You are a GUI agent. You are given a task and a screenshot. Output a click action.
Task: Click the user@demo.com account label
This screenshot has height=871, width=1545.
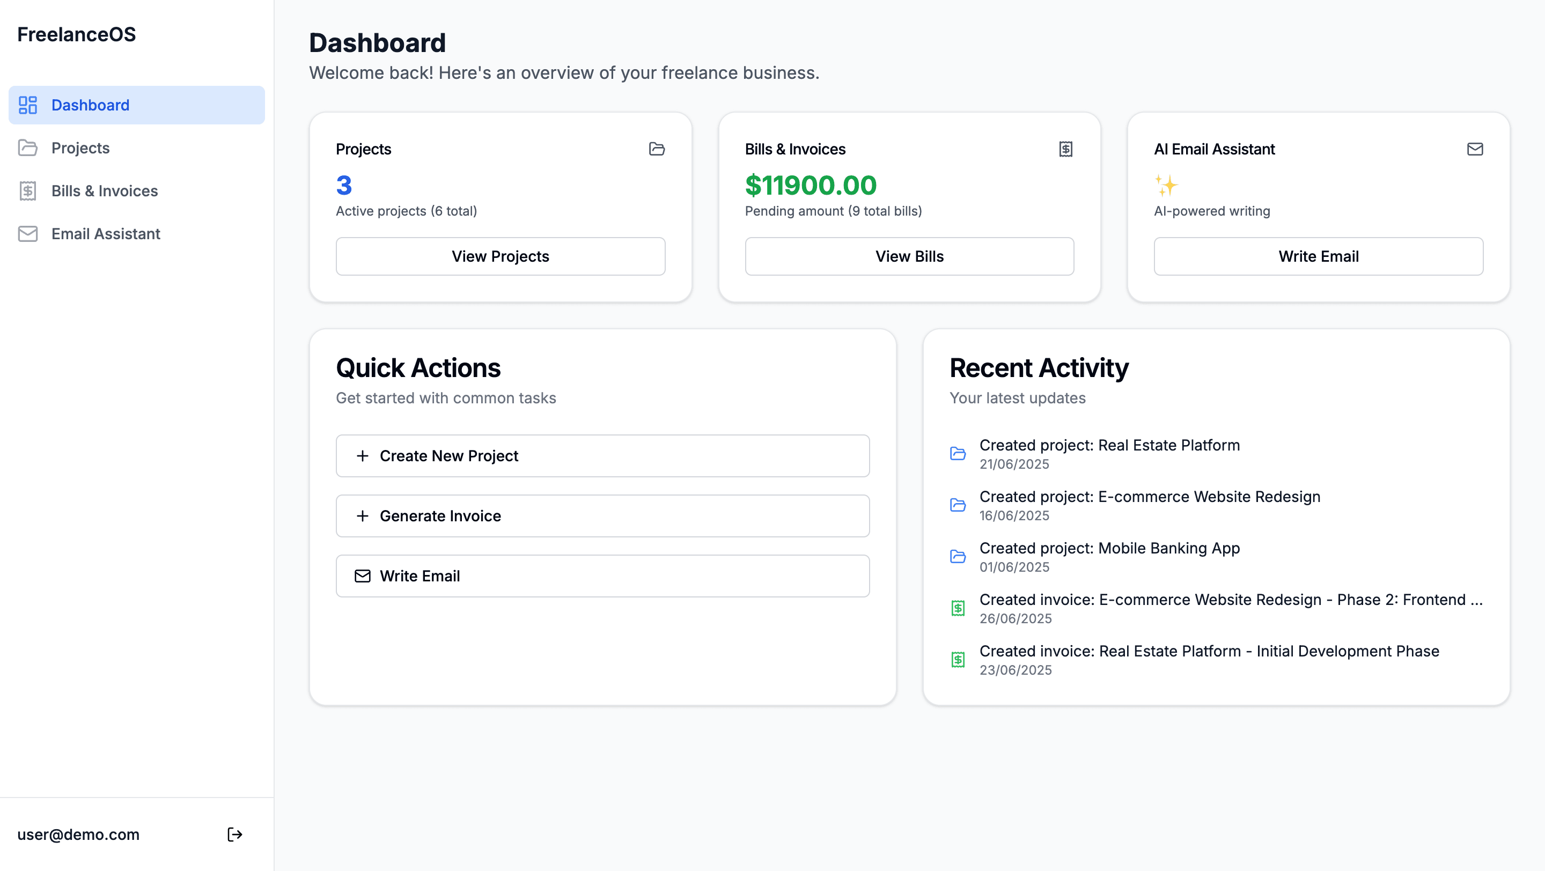78,835
